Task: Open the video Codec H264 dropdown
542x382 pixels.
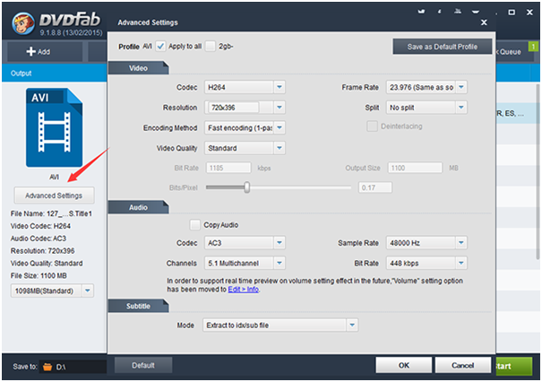Action: (x=280, y=87)
